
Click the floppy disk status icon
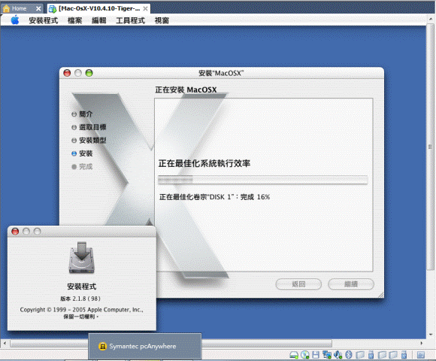pyautogui.click(x=316, y=354)
